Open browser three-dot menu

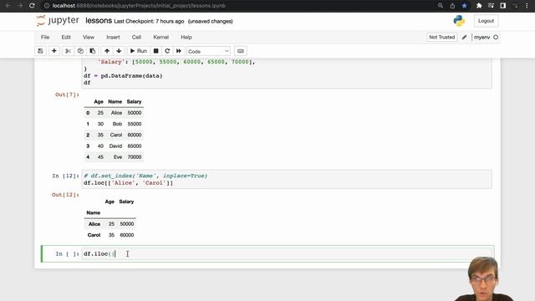[527, 6]
